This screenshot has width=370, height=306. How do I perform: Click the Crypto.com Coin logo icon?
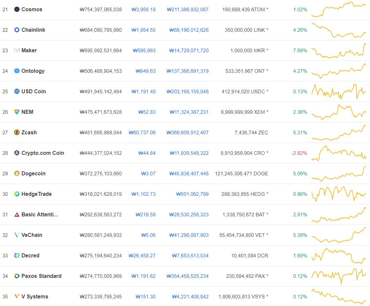17,153
